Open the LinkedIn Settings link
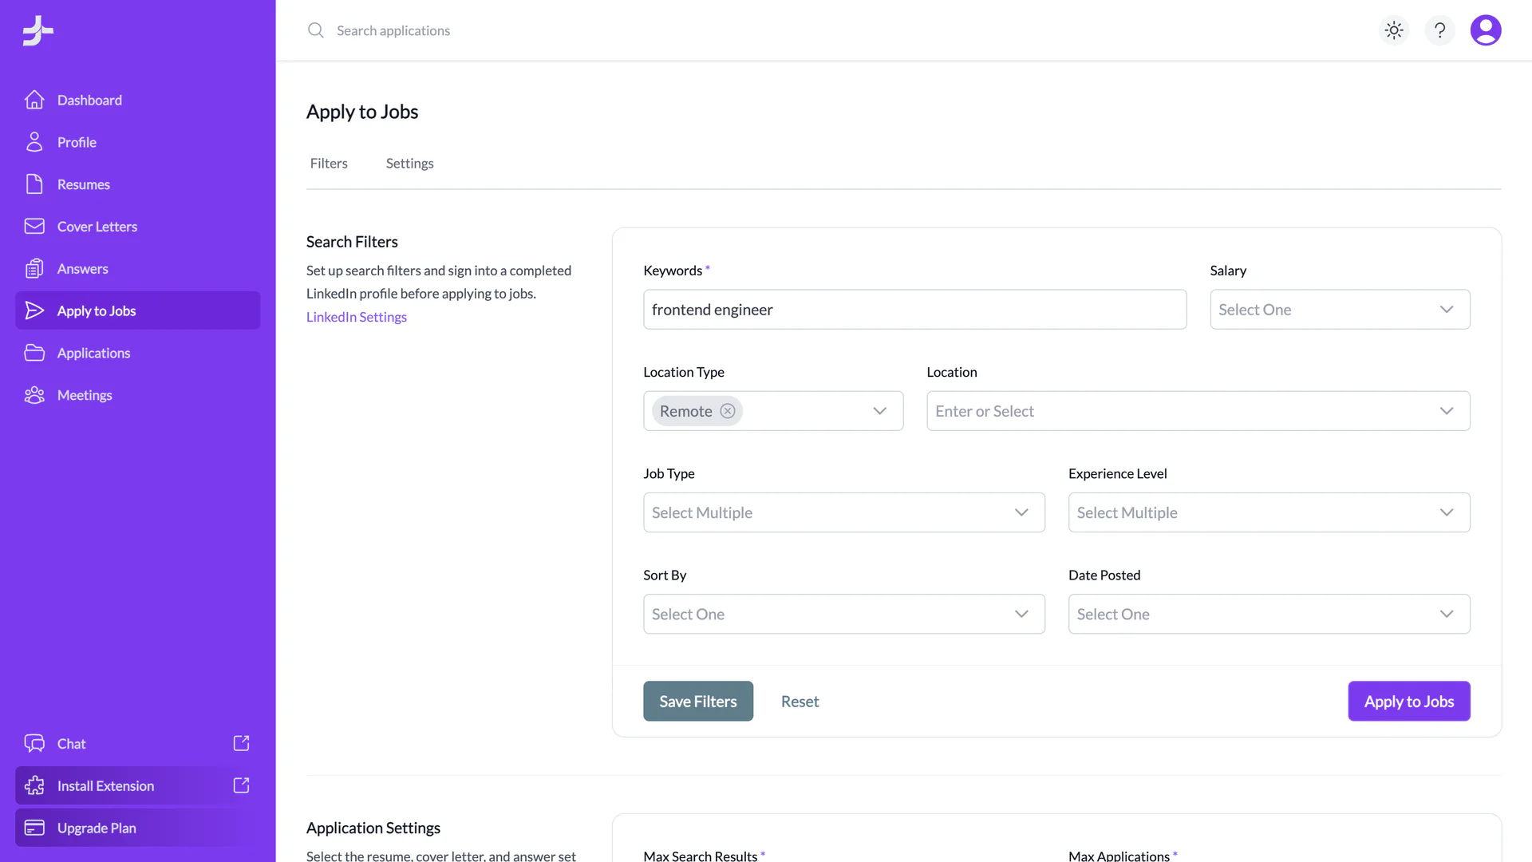 click(x=356, y=317)
